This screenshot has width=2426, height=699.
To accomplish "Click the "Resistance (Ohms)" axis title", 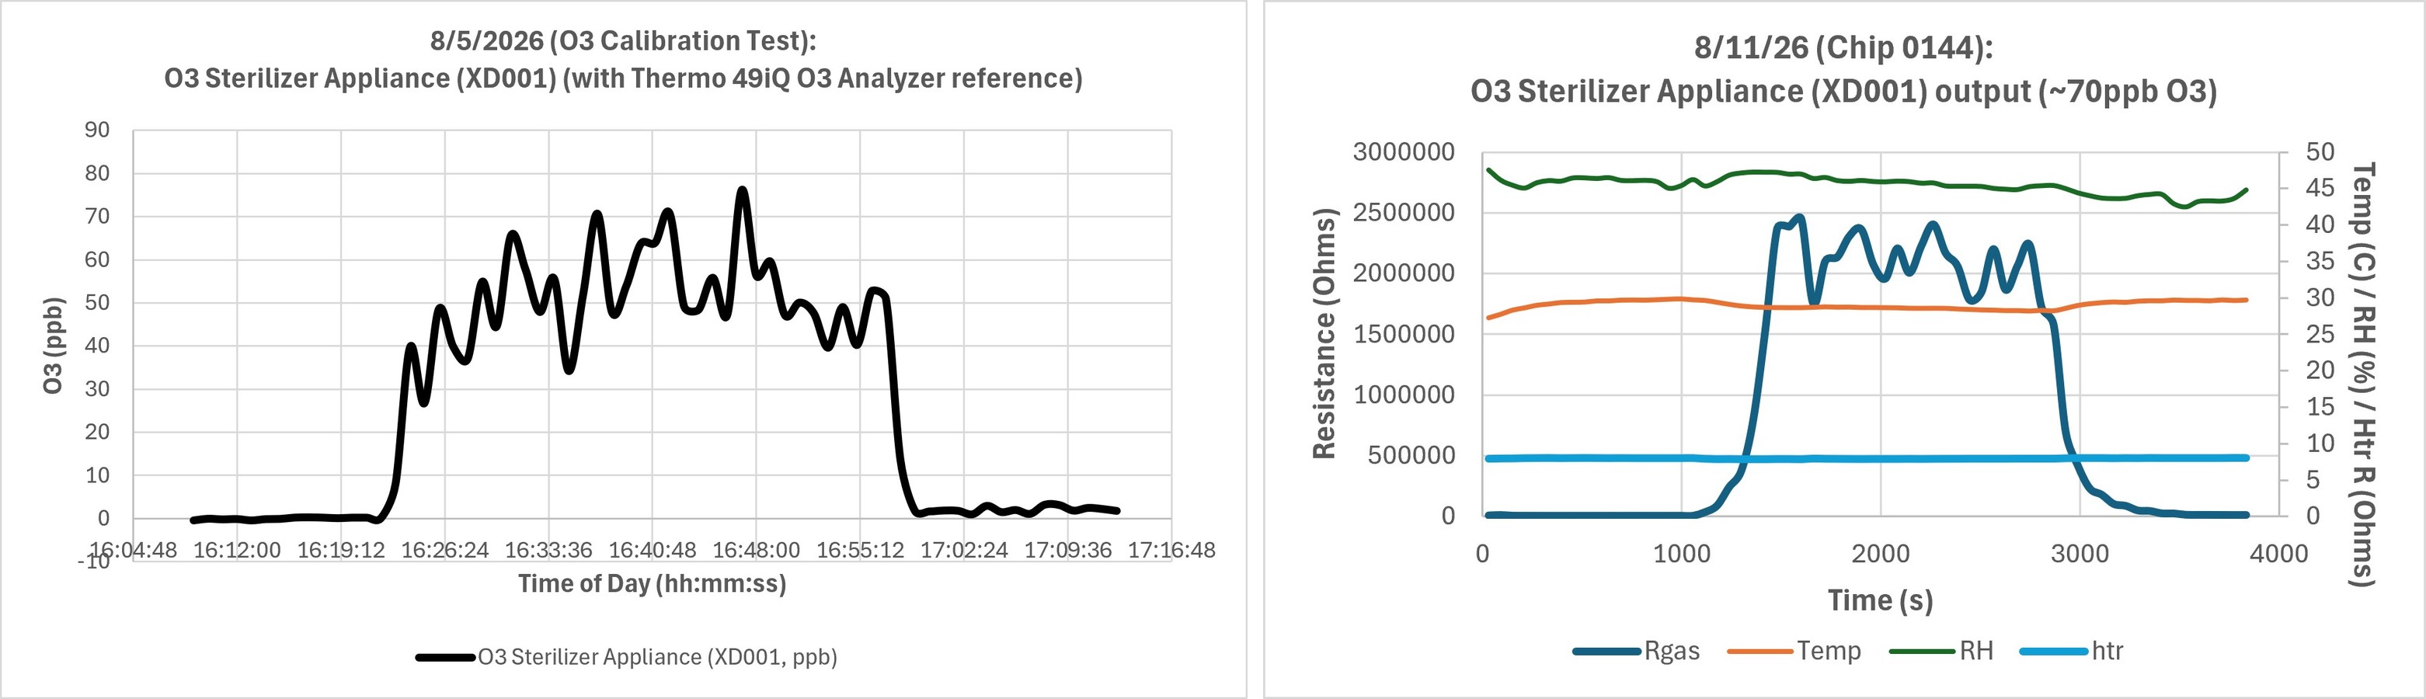I will (1324, 333).
